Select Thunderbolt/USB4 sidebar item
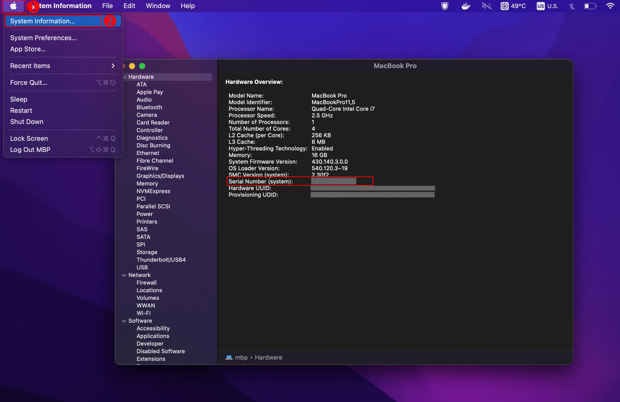 point(161,260)
